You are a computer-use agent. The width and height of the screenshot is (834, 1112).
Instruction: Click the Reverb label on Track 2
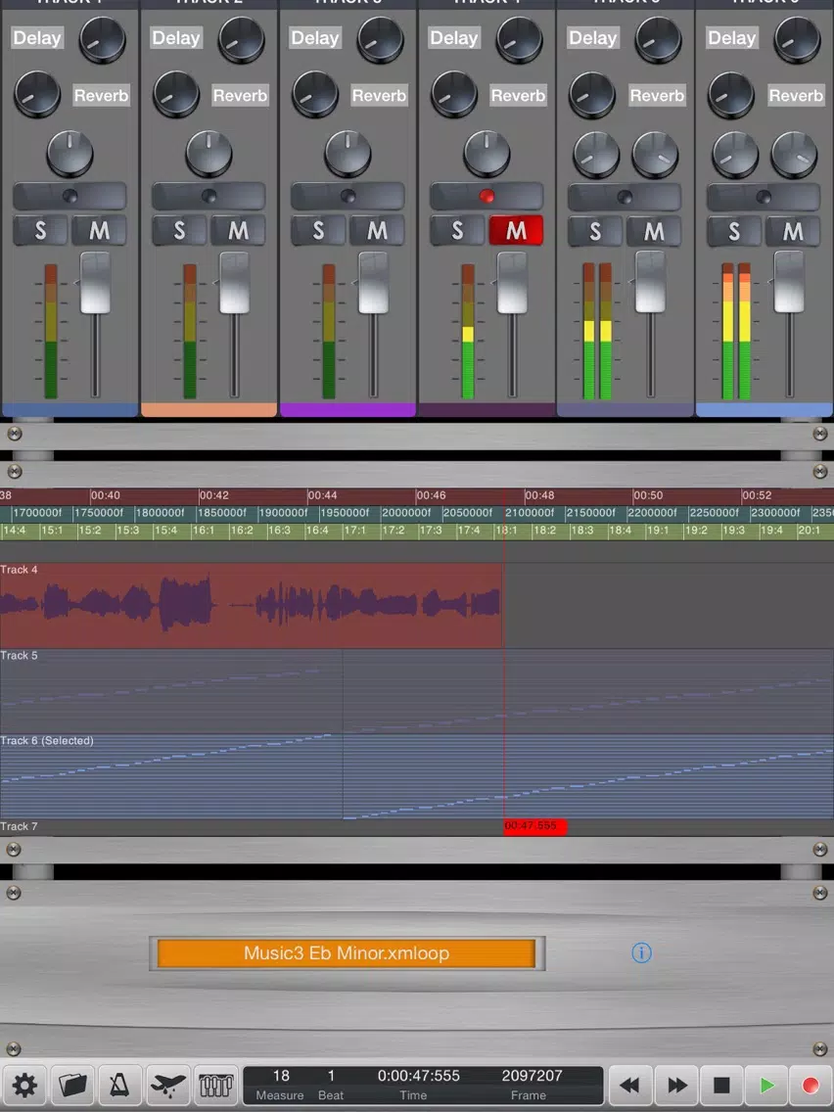241,95
